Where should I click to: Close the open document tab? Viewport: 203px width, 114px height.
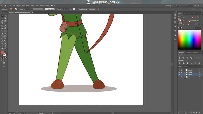pyautogui.click(x=32, y=13)
